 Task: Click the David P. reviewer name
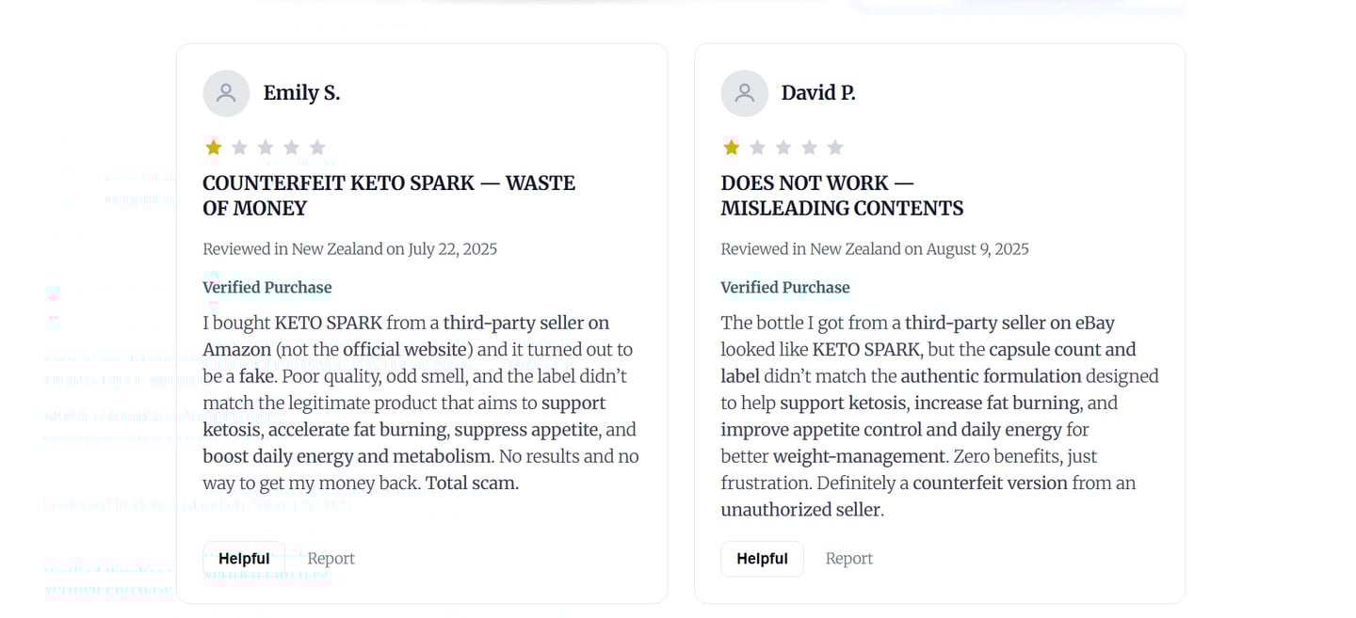point(817,93)
